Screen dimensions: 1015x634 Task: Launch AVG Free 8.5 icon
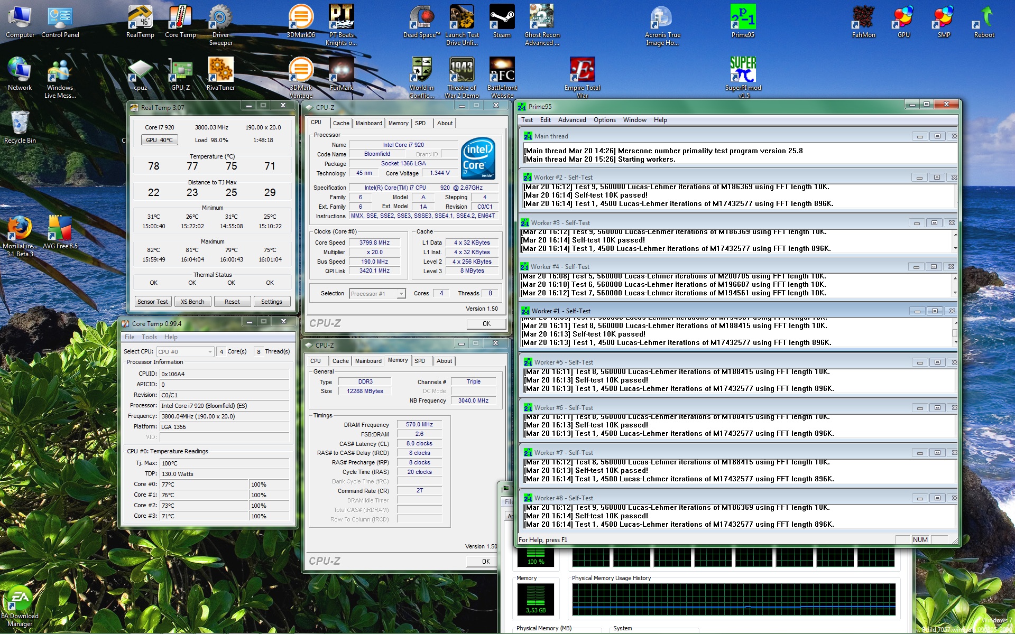click(x=60, y=233)
